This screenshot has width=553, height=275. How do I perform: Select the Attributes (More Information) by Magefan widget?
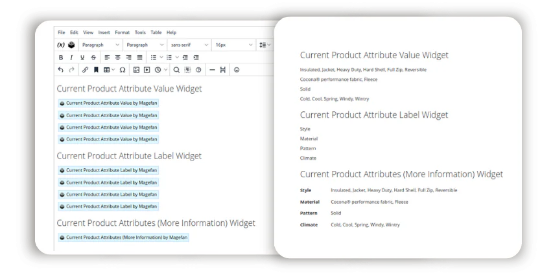tap(123, 237)
